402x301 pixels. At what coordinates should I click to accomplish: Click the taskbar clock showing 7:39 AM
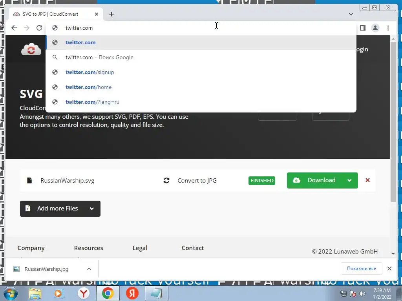(382, 294)
